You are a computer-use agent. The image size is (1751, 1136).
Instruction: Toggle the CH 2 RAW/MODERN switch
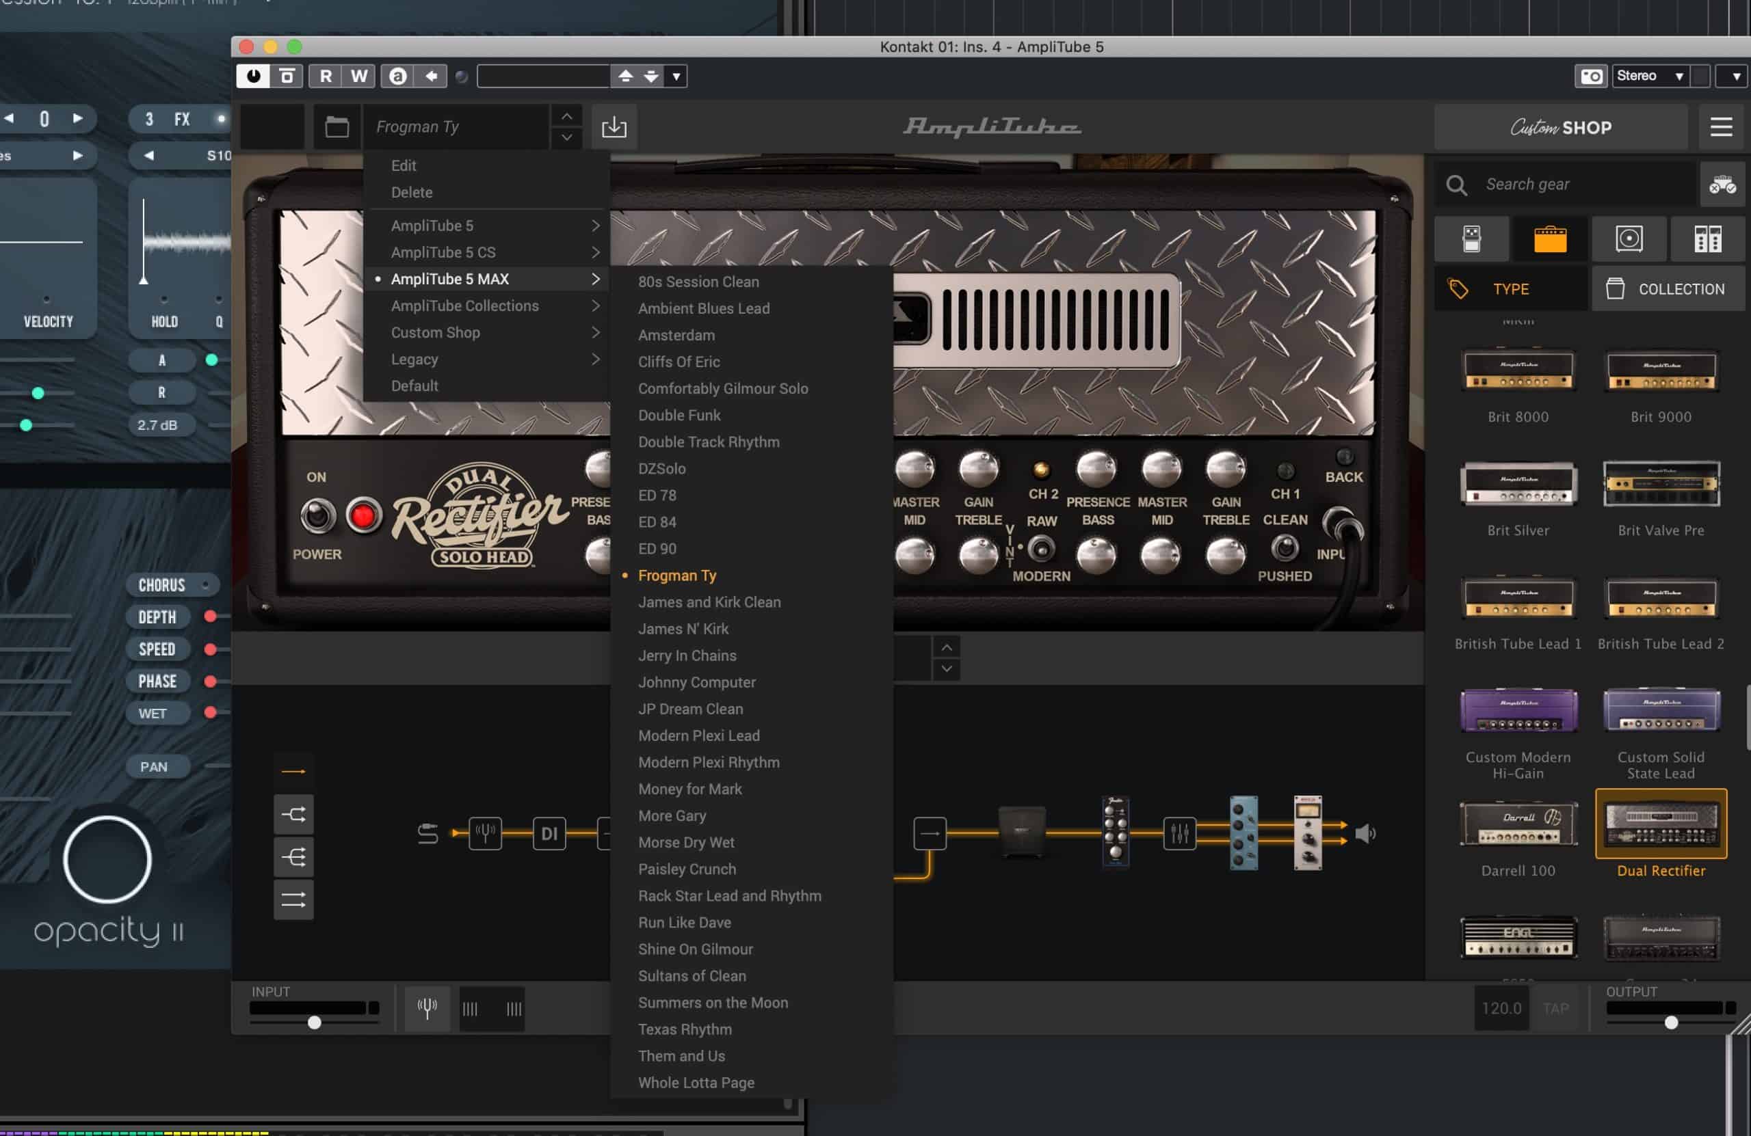[x=1041, y=547]
